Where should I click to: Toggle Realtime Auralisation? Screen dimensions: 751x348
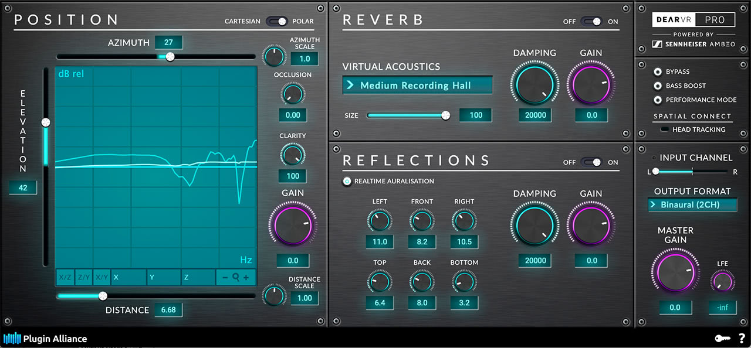[347, 181]
